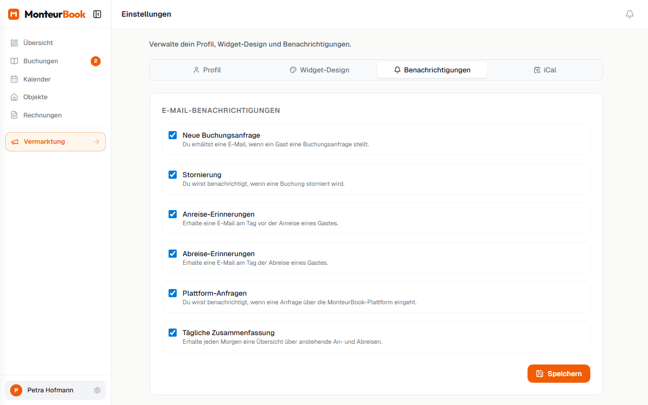Turn off Plattform-Anfragen notifications

pyautogui.click(x=173, y=293)
